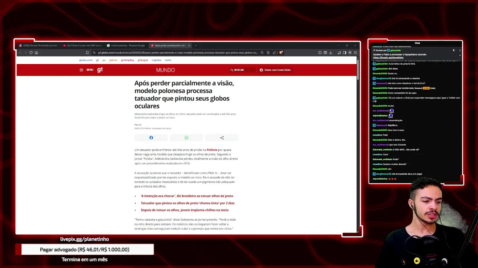
Task: Open the 'Polônia' link in article
Action: [212, 150]
